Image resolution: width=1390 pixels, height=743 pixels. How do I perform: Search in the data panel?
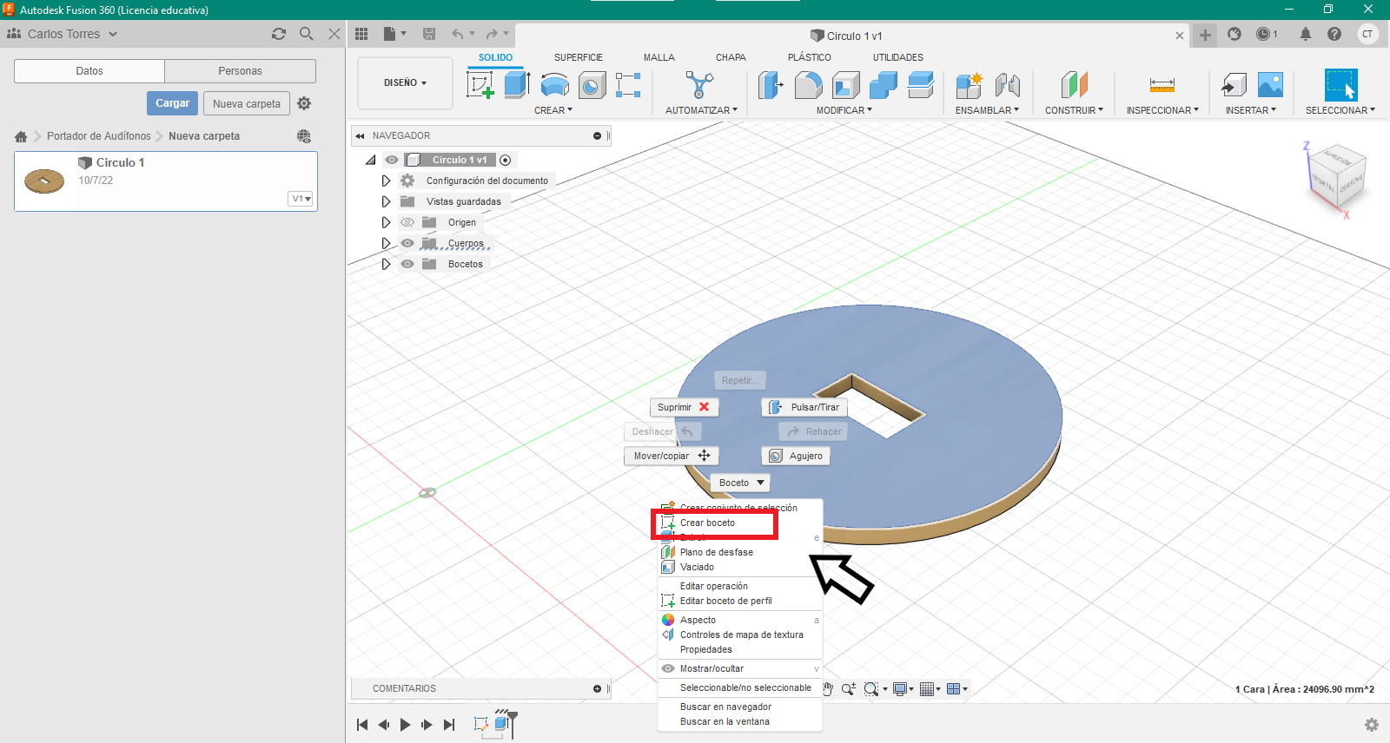pos(306,34)
